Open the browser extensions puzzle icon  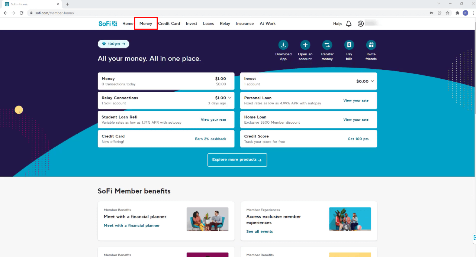[457, 13]
